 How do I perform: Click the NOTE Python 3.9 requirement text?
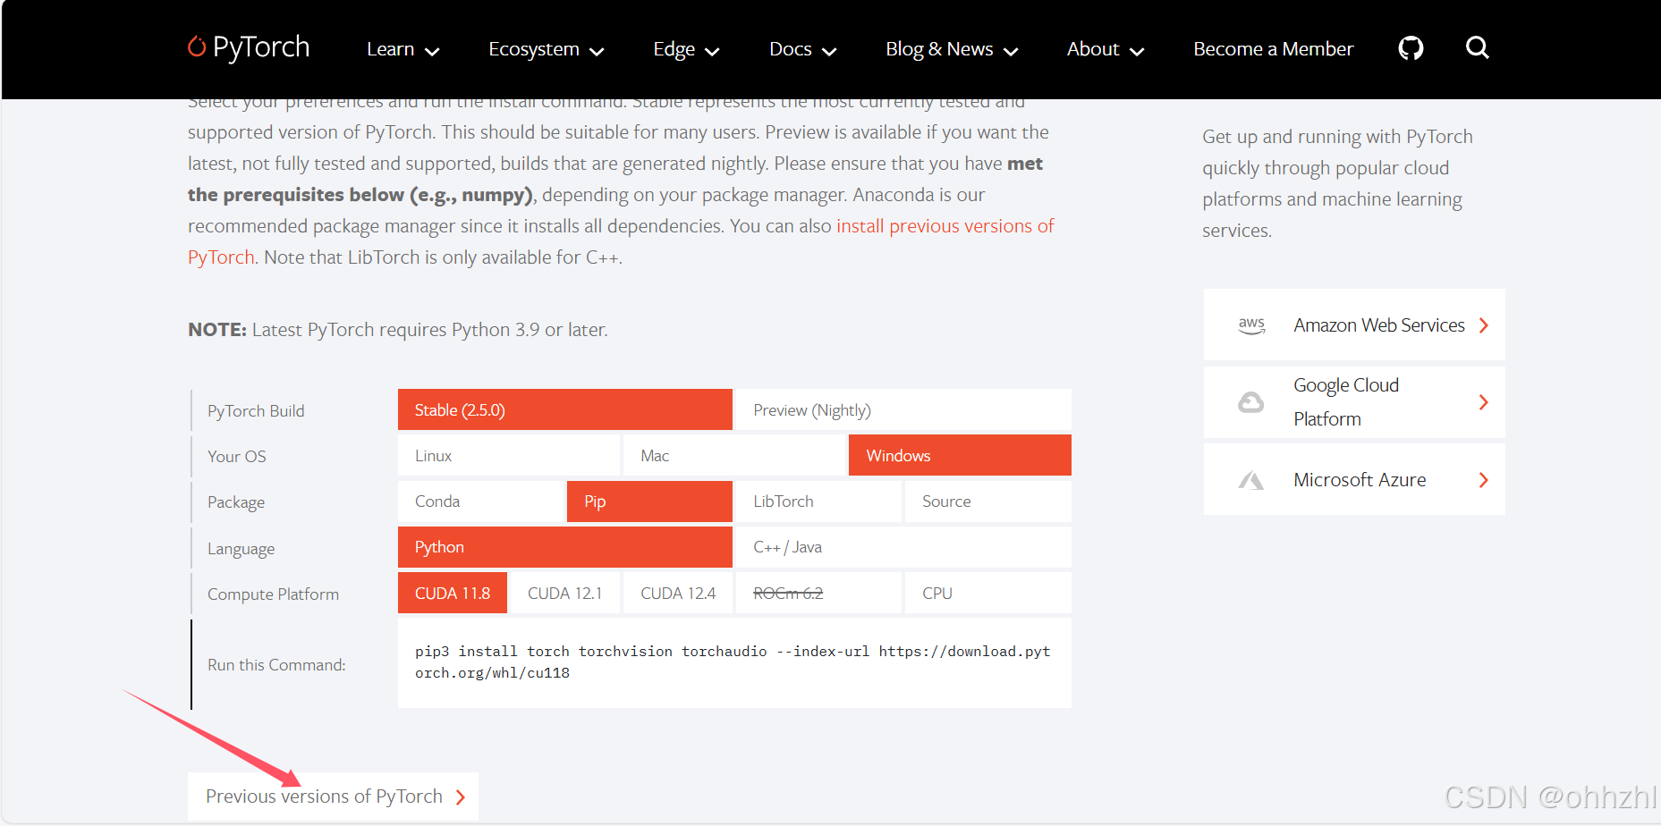pos(398,330)
